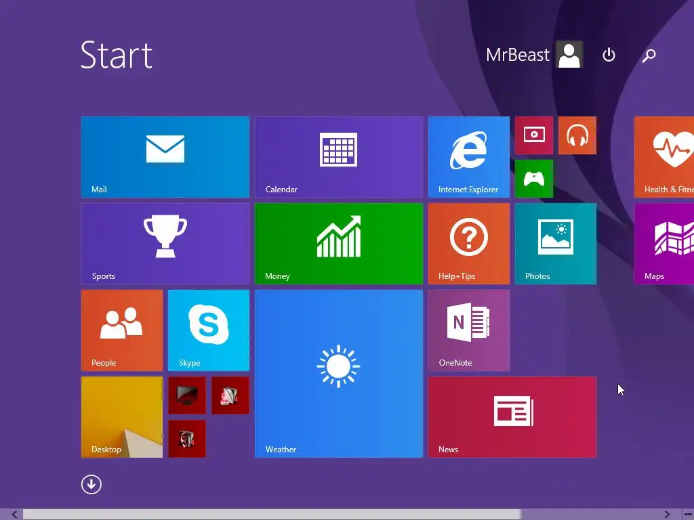
Task: Open the Help+Tips tile
Action: pyautogui.click(x=469, y=244)
